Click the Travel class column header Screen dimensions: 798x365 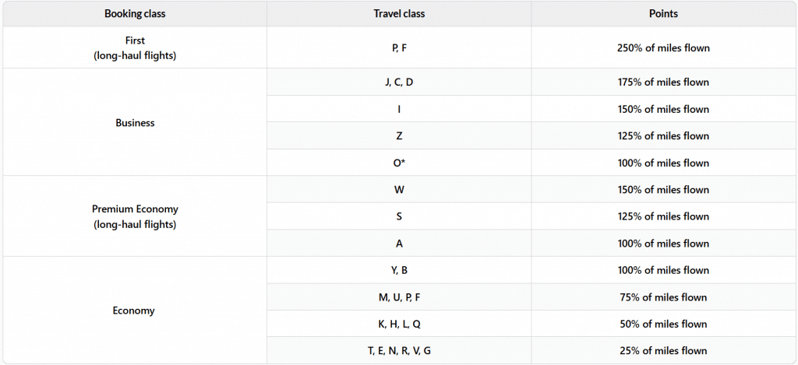tap(399, 14)
